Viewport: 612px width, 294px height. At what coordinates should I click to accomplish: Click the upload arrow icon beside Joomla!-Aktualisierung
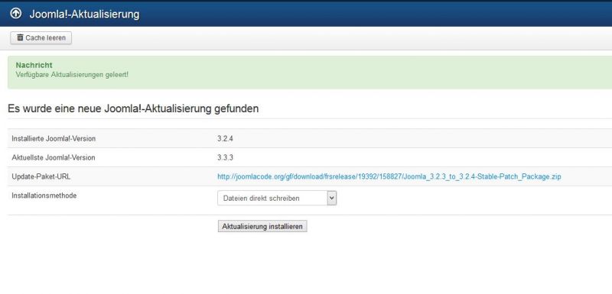click(15, 14)
